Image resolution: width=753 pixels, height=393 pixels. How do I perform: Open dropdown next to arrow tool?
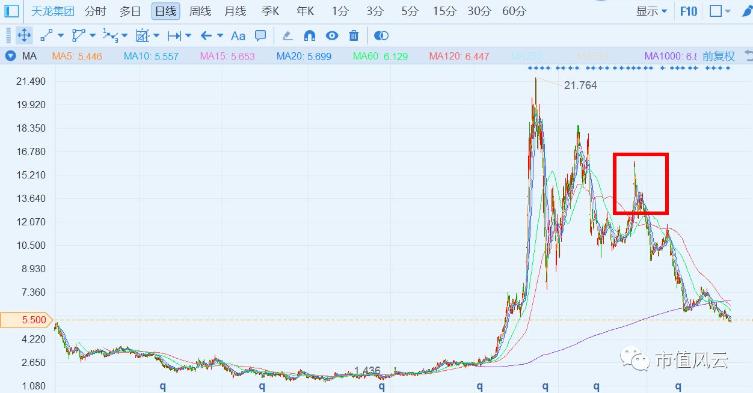pos(220,36)
